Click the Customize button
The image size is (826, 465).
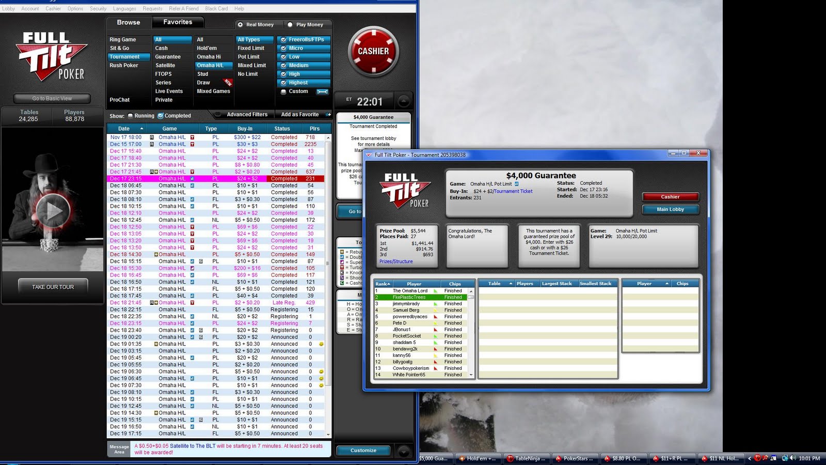(x=363, y=451)
